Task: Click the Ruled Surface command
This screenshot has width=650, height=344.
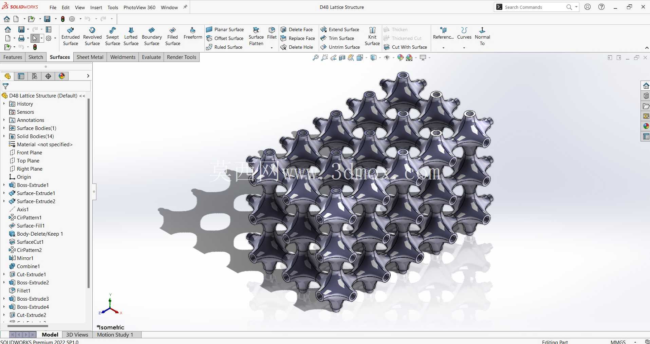Action: coord(224,47)
